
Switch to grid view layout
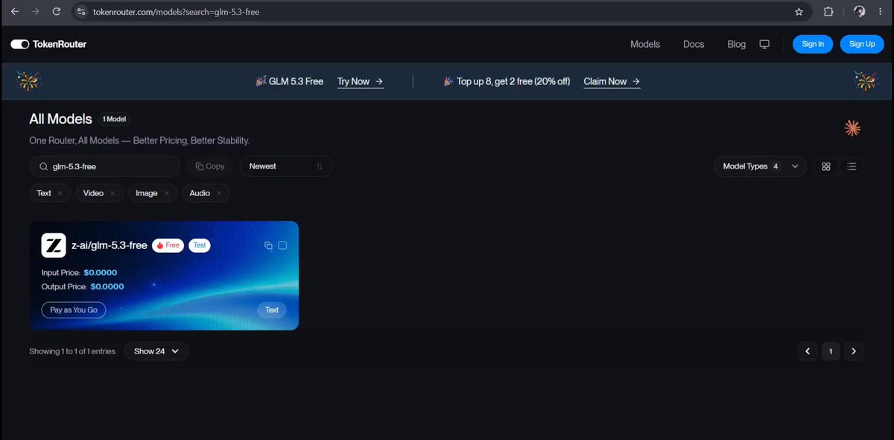coord(825,166)
